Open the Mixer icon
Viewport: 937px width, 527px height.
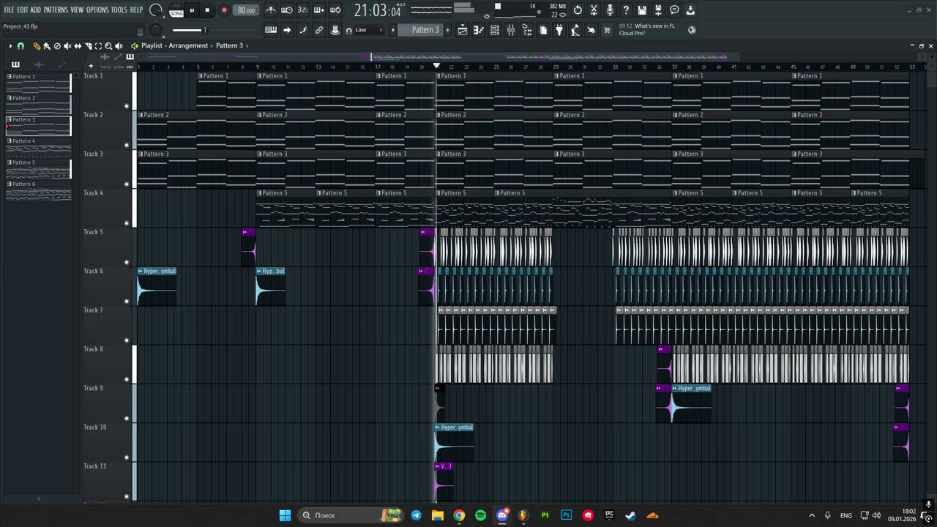click(x=511, y=30)
